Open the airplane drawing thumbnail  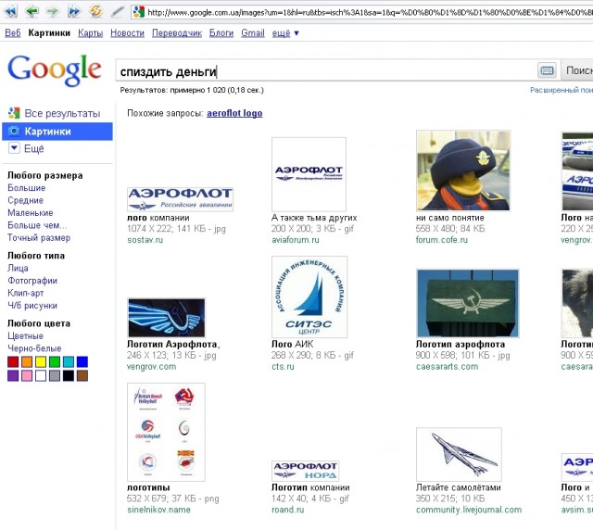(460, 454)
